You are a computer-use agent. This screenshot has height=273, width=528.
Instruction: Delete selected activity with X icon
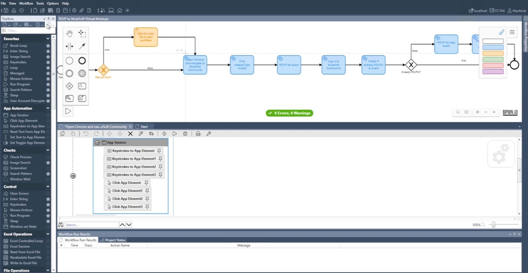130,134
